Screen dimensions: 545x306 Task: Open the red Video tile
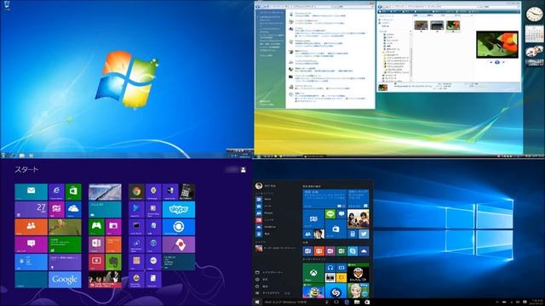96,262
